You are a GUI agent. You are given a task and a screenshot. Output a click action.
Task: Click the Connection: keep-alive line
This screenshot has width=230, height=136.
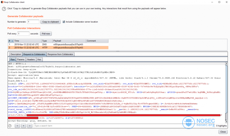(22, 69)
